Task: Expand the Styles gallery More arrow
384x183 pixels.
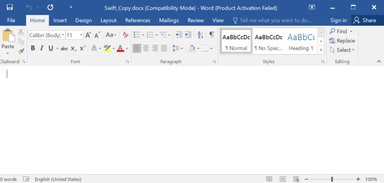Action: click(x=321, y=50)
